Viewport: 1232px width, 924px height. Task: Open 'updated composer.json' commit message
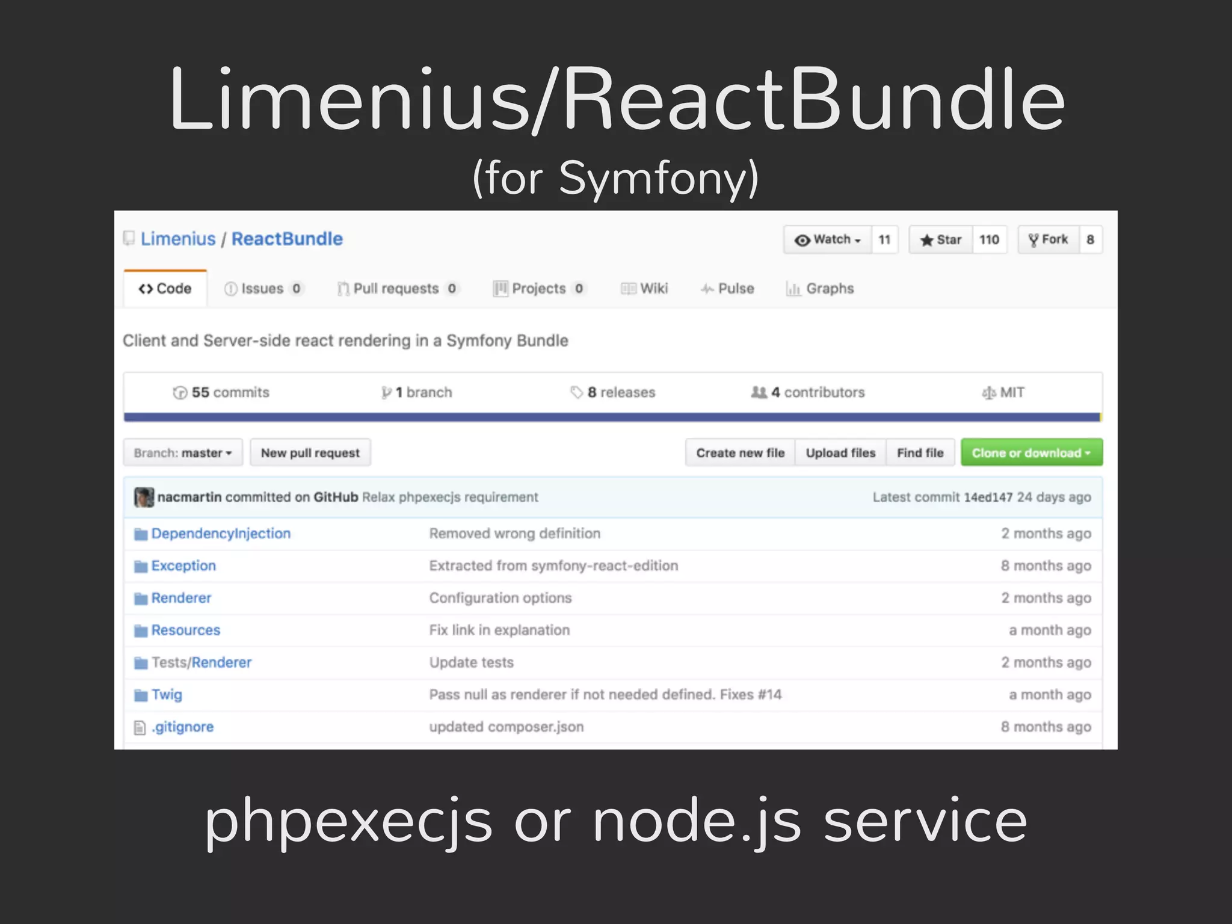tap(507, 727)
